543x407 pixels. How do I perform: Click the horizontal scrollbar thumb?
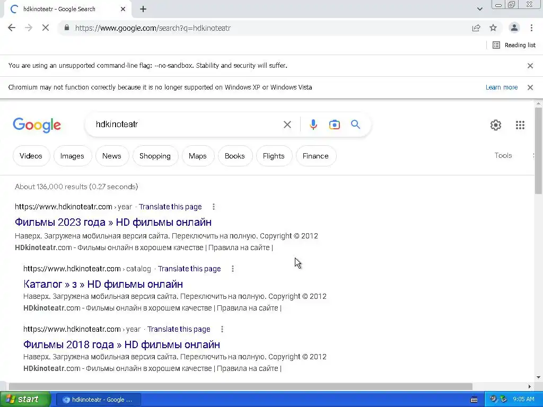pos(241,386)
